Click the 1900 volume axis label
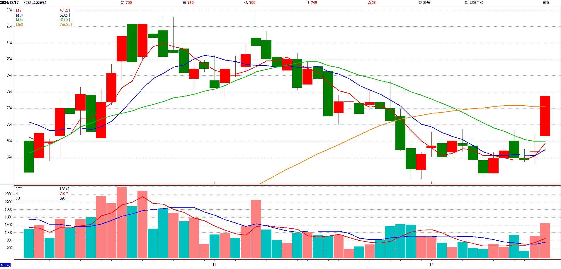The width and height of the screenshot is (561, 269). pos(8,209)
